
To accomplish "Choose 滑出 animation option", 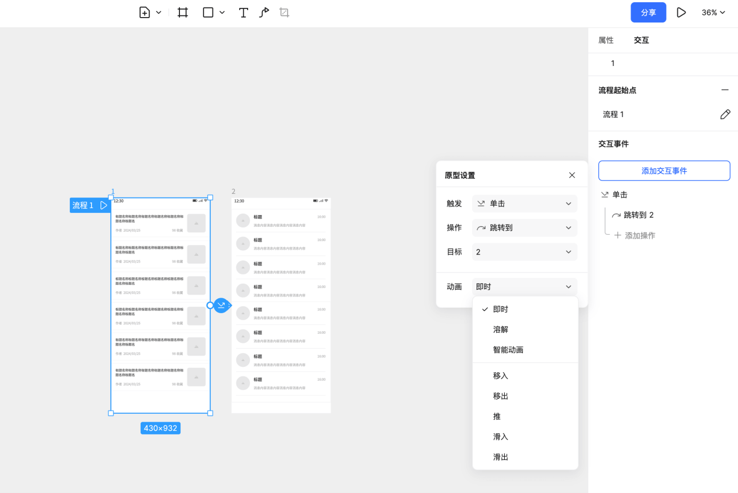I will [525, 457].
